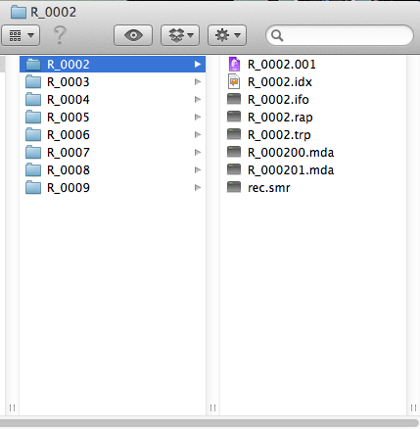Click the R_0002 title bar folder icon
Viewport: 420px width, 429px height.
(x=19, y=12)
